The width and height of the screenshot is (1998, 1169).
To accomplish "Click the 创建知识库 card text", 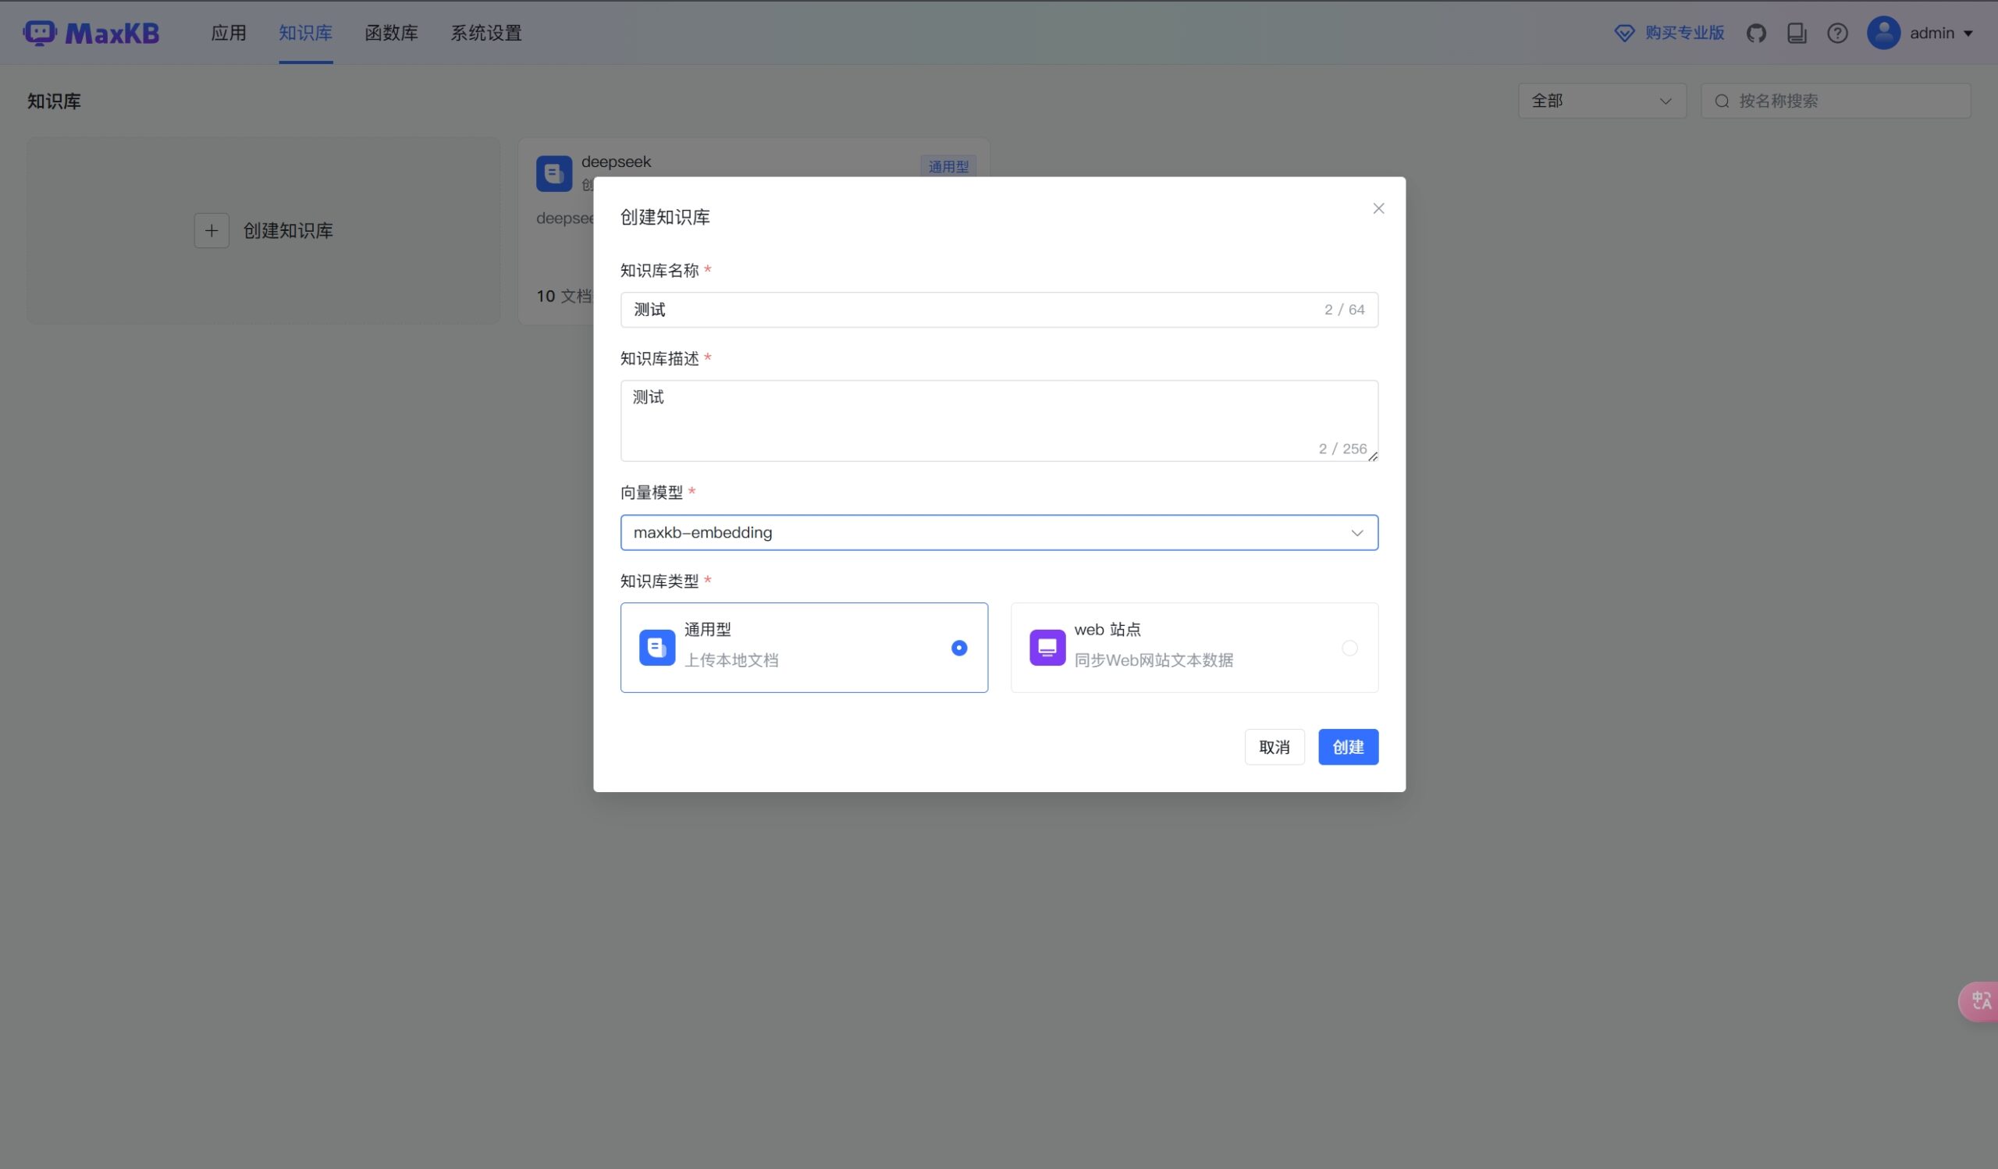I will click(x=288, y=231).
